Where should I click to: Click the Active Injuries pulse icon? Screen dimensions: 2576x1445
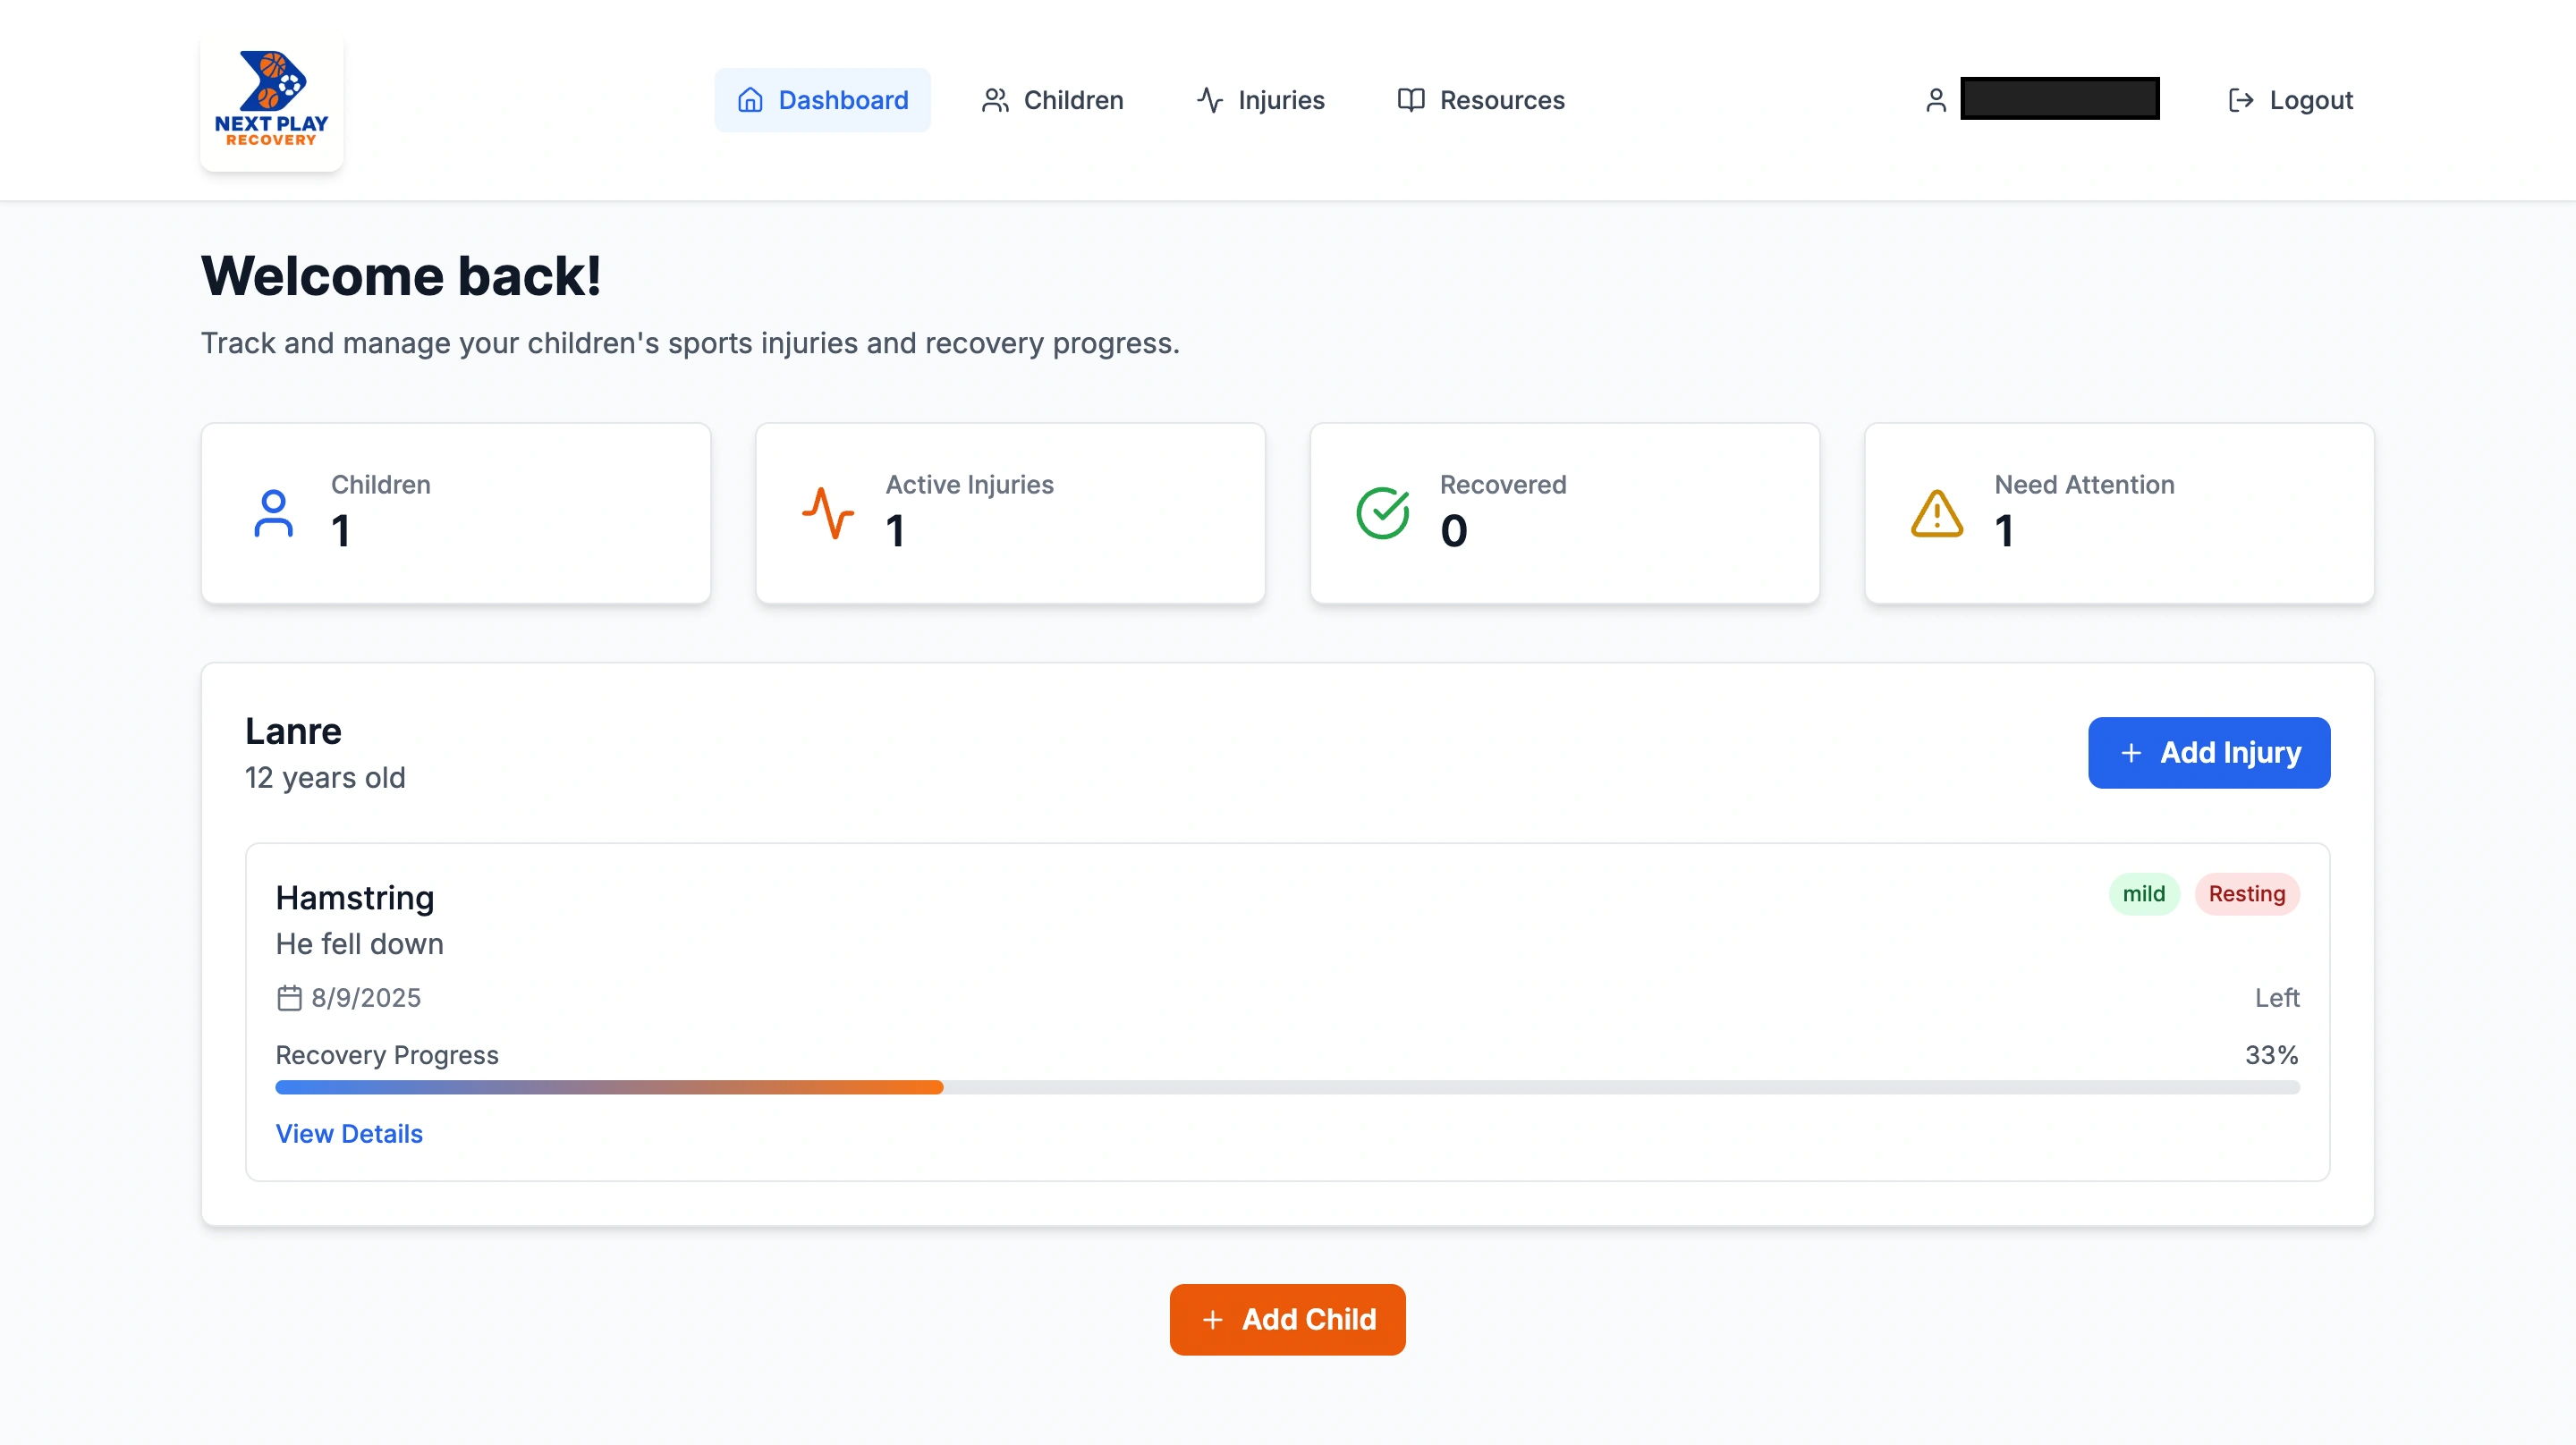(x=828, y=513)
